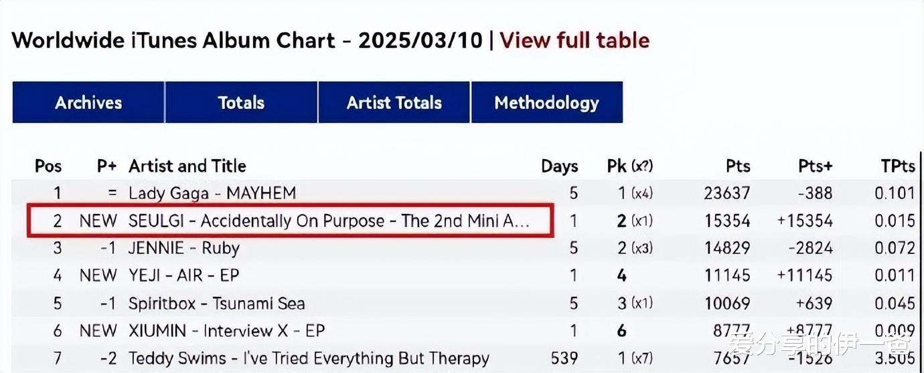The height and width of the screenshot is (373, 924).
Task: Click the Pts column header
Action: pos(737,166)
